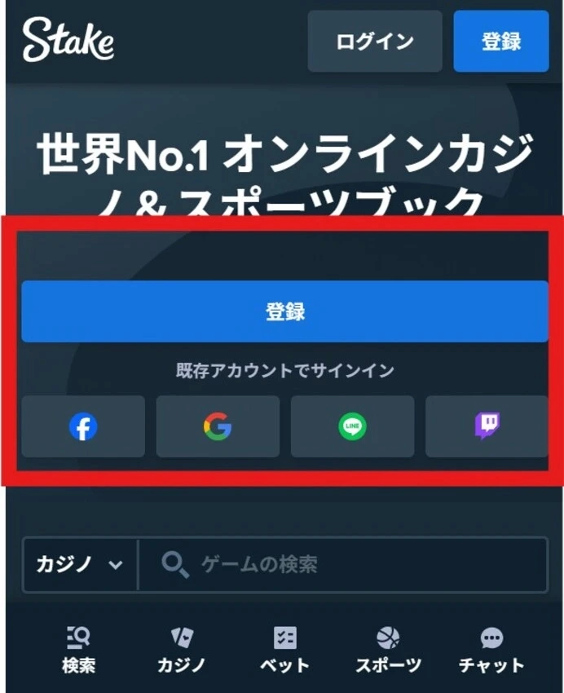The image size is (564, 693).
Task: Click the ログイン button
Action: point(375,42)
